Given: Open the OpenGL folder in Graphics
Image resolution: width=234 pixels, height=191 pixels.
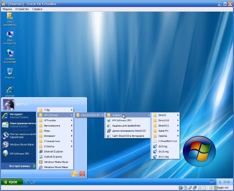Looking at the screenshot, I should [166, 136].
